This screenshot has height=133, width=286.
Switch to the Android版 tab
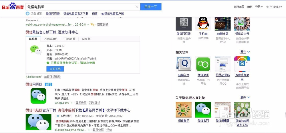tap(51, 39)
